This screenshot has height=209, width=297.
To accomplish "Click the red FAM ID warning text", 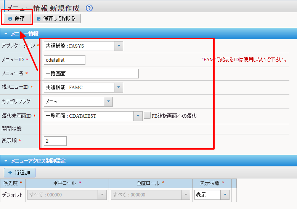I will tap(244, 60).
